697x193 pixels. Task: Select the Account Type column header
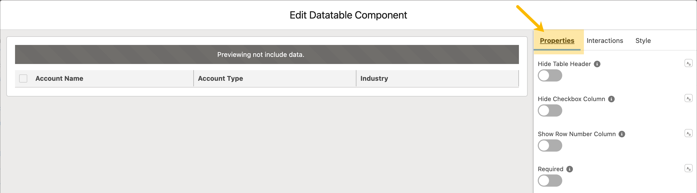(220, 78)
